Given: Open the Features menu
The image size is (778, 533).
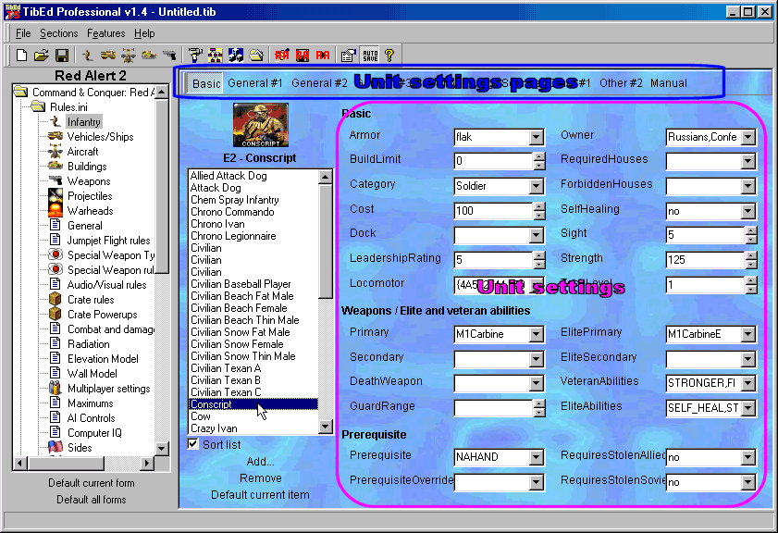Looking at the screenshot, I should point(105,33).
